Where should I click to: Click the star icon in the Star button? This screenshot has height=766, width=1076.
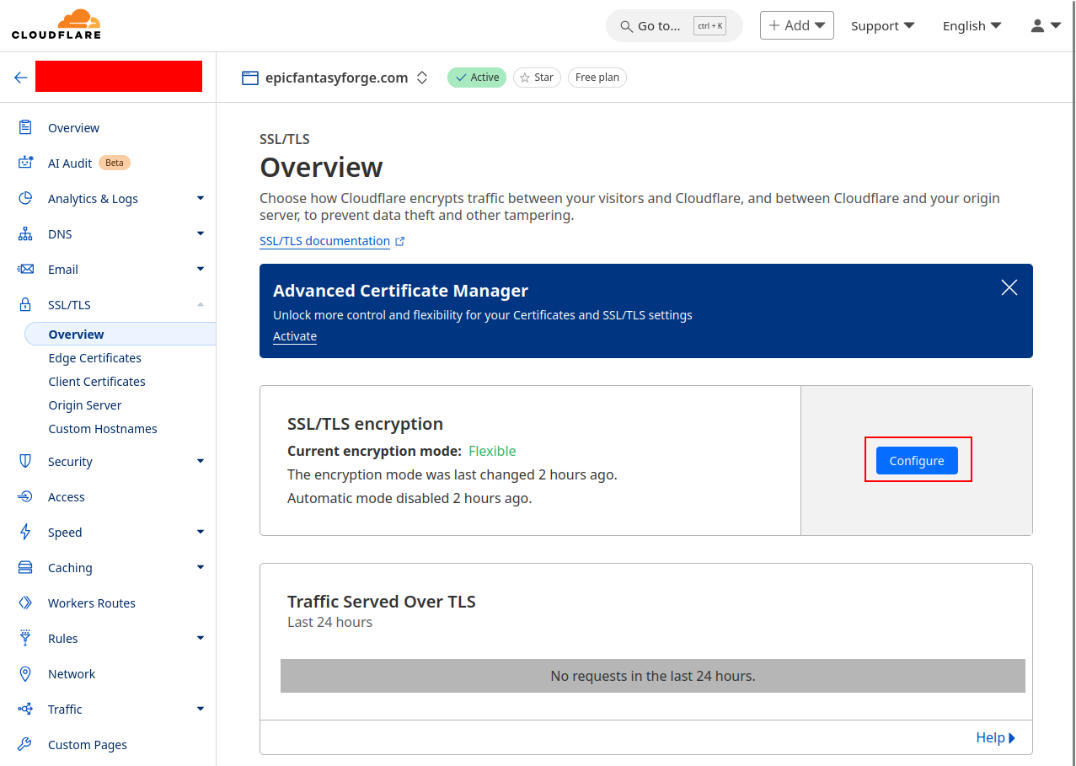pos(525,78)
